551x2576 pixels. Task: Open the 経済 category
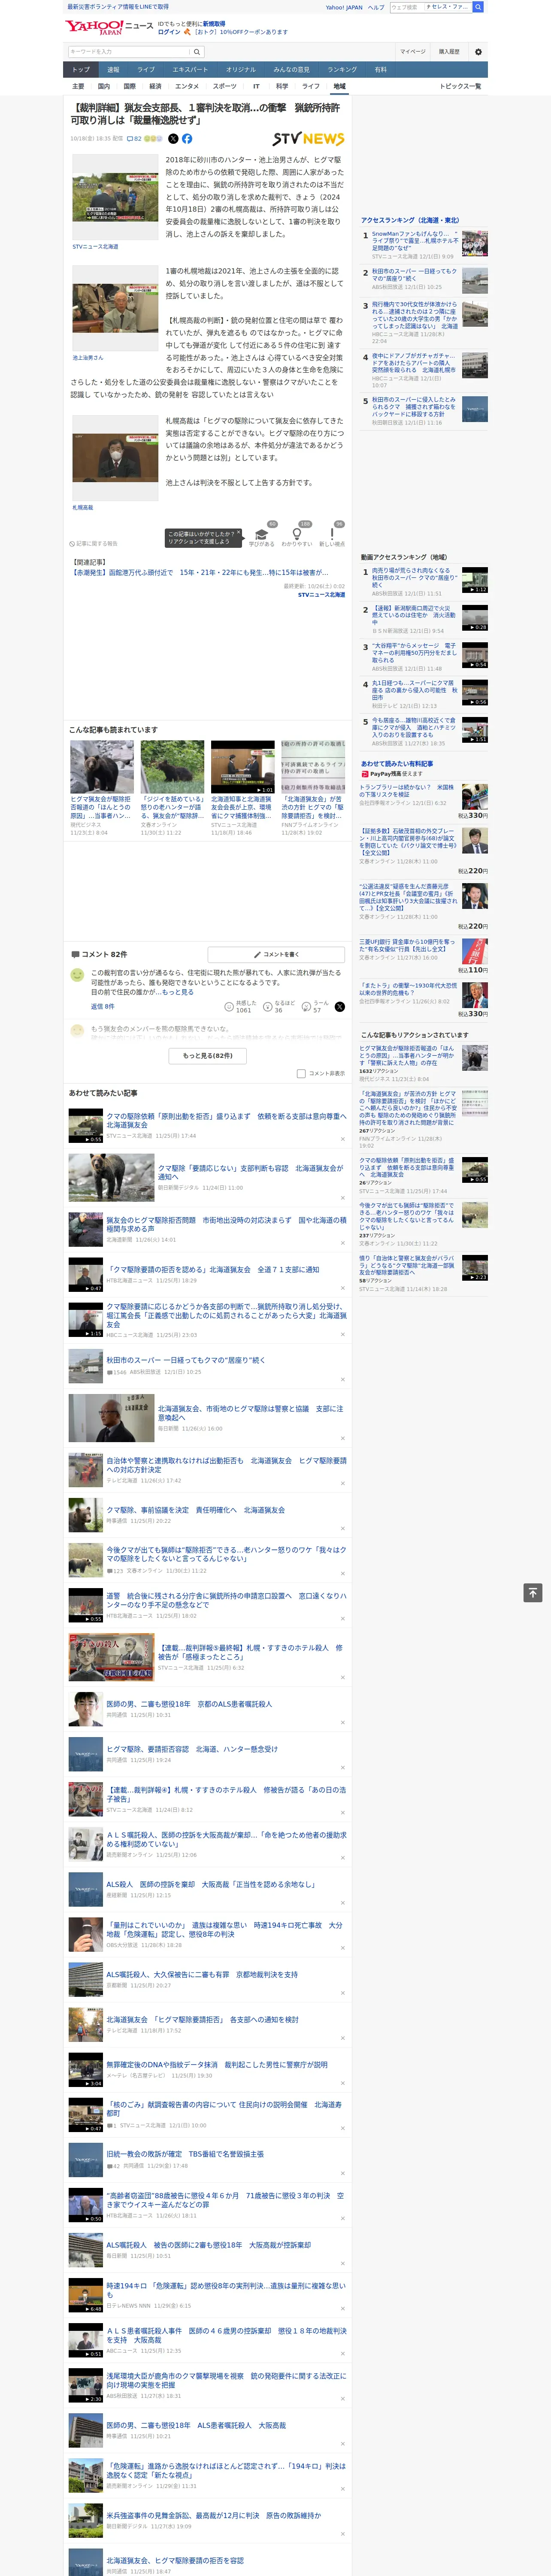pyautogui.click(x=155, y=86)
